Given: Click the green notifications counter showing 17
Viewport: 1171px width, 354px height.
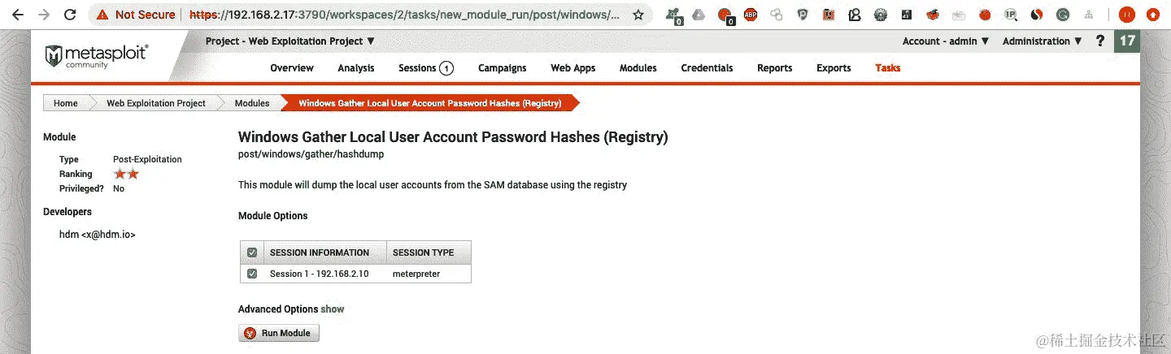Looking at the screenshot, I should coord(1127,41).
